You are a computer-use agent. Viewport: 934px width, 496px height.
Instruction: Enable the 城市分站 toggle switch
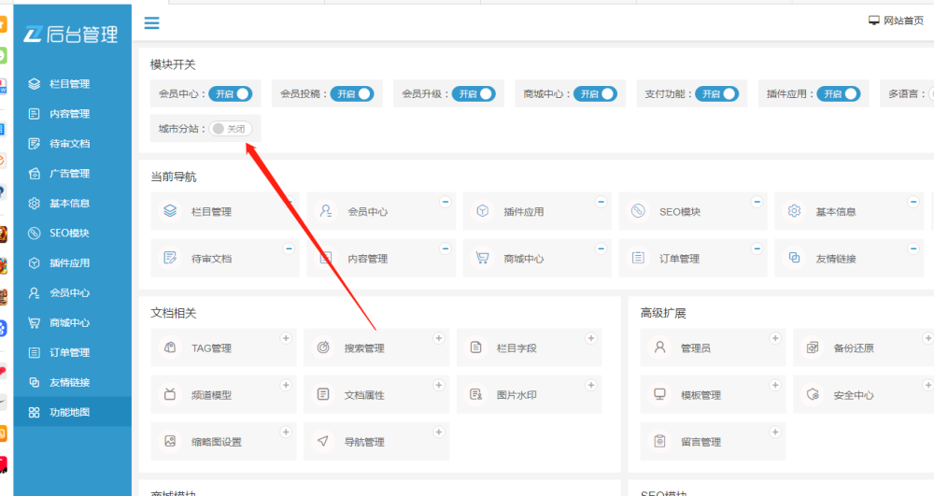tap(230, 129)
